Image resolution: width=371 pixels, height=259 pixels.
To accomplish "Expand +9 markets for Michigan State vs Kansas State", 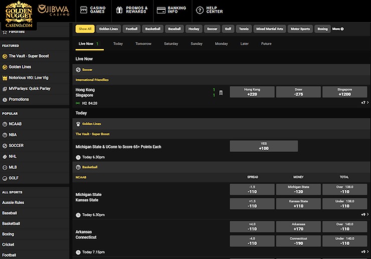I will pyautogui.click(x=364, y=214).
